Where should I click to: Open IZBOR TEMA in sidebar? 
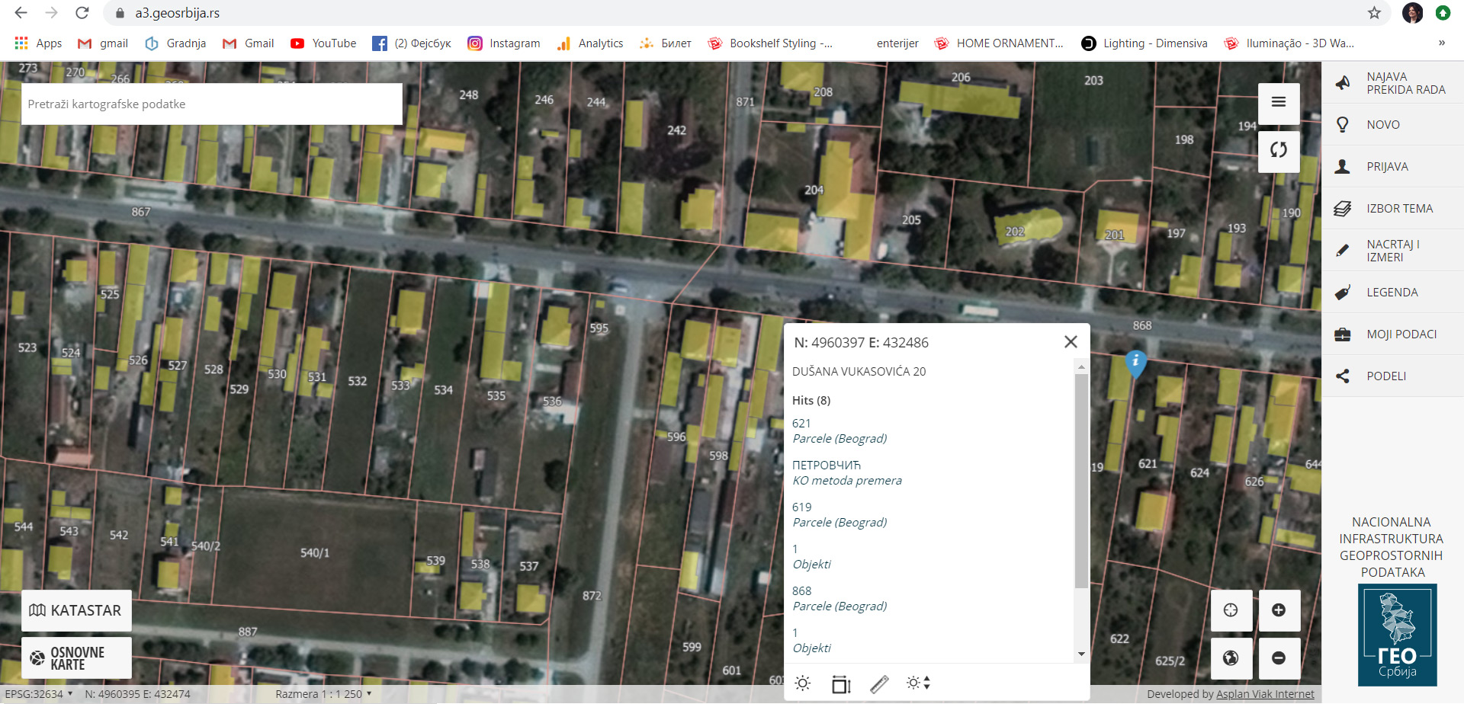point(1399,209)
